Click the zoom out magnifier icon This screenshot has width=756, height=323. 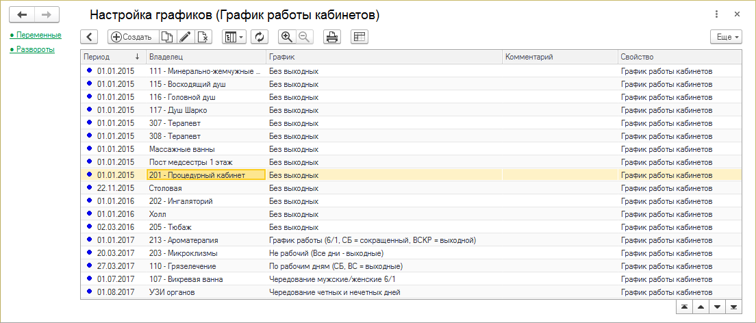point(303,37)
